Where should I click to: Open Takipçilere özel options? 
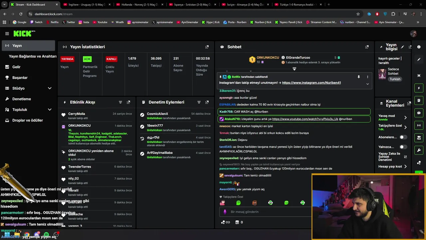pyautogui.click(x=405, y=127)
